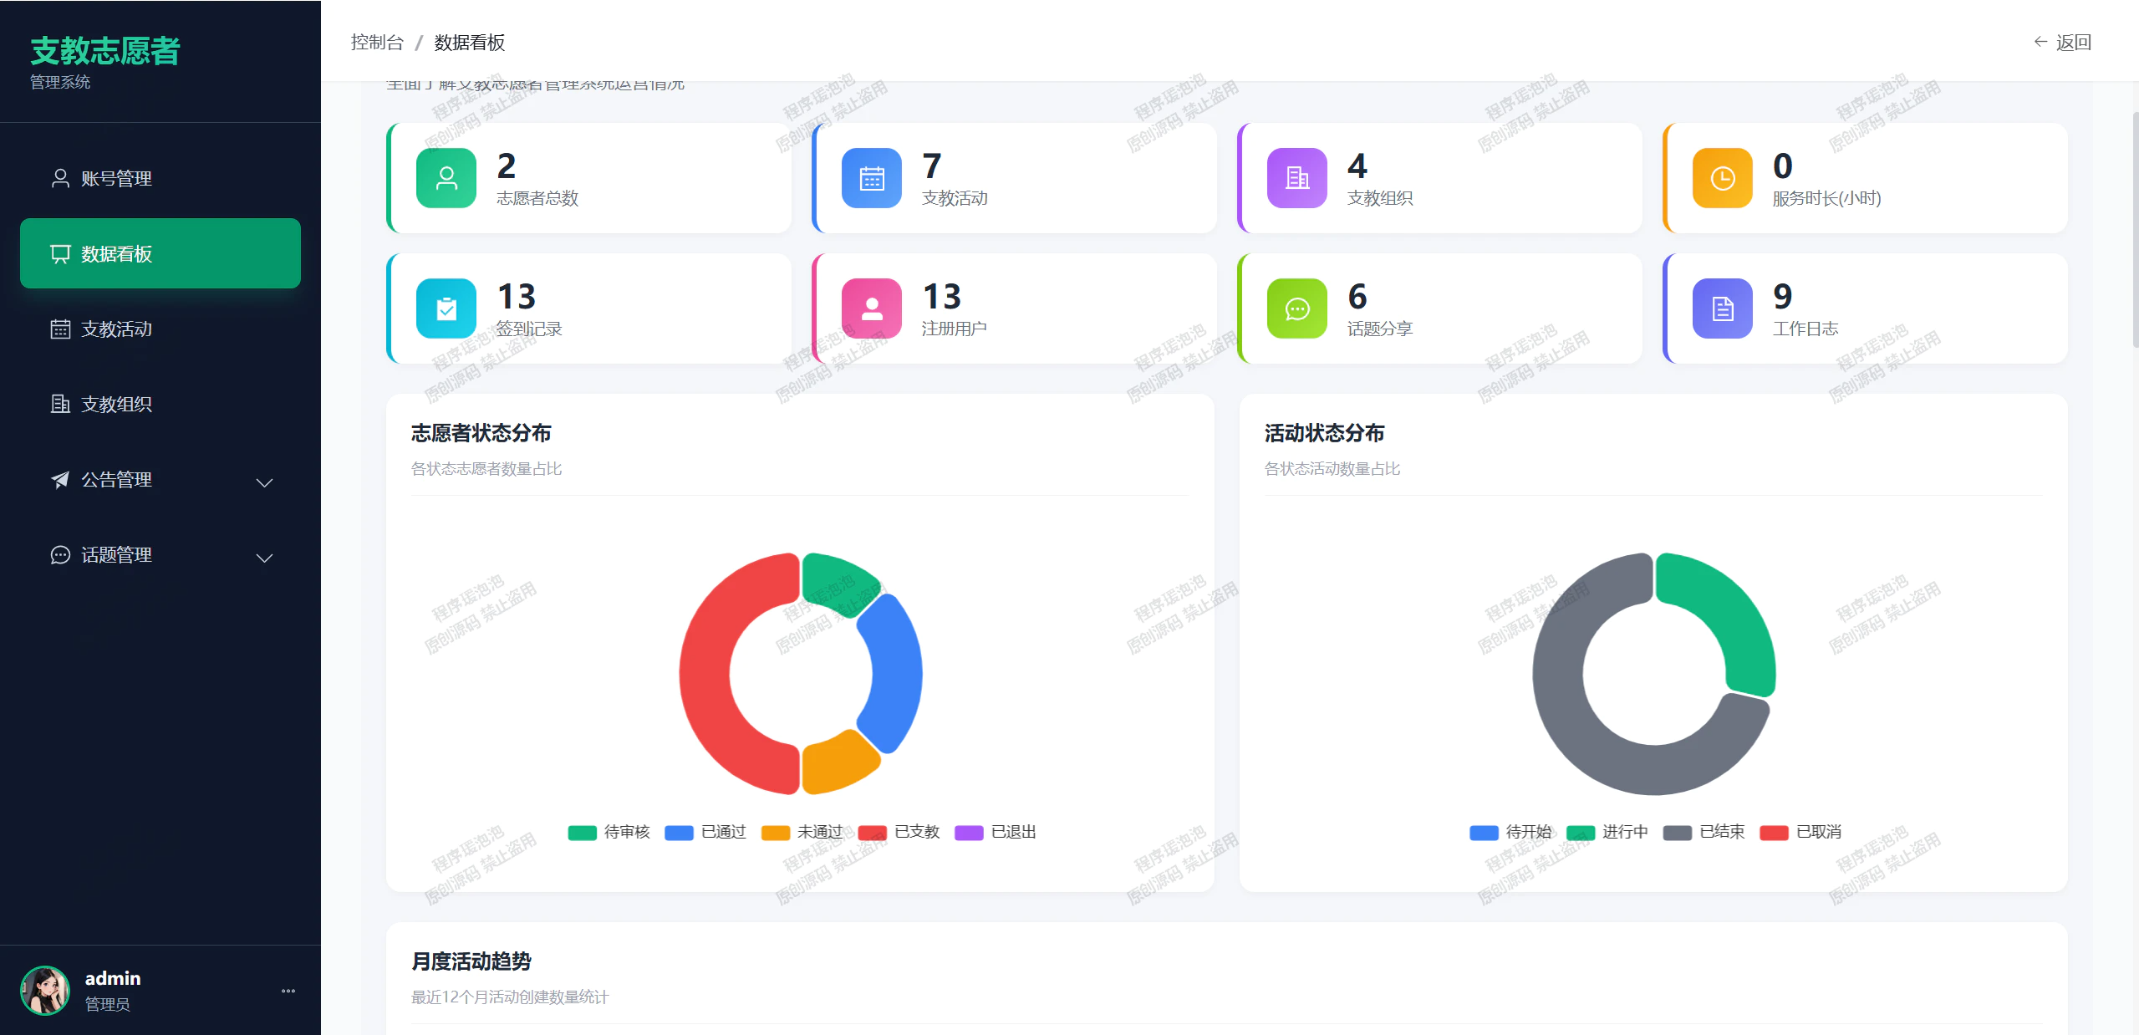Toggle the 已支教 red legend item

(x=899, y=833)
